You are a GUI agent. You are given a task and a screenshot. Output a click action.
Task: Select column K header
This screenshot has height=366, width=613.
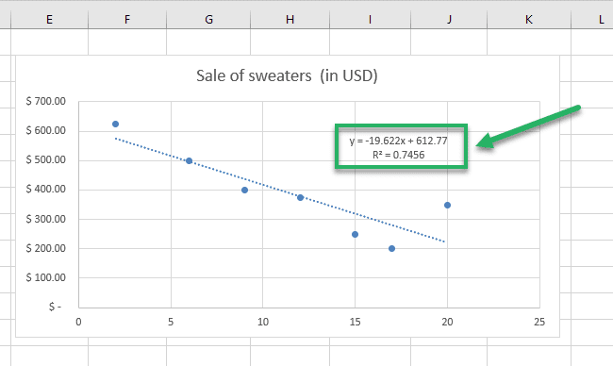click(x=529, y=19)
